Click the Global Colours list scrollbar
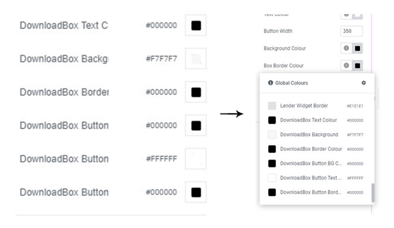 pyautogui.click(x=373, y=193)
